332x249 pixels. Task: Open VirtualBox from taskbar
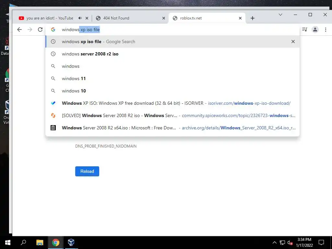(71, 243)
